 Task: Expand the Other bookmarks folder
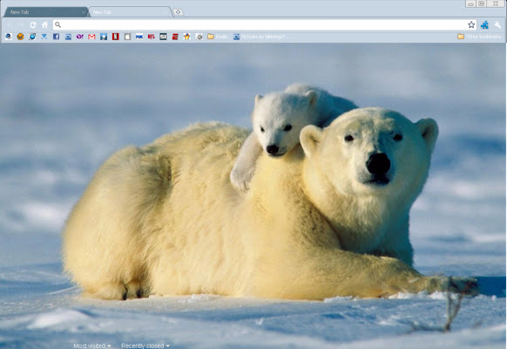point(479,37)
